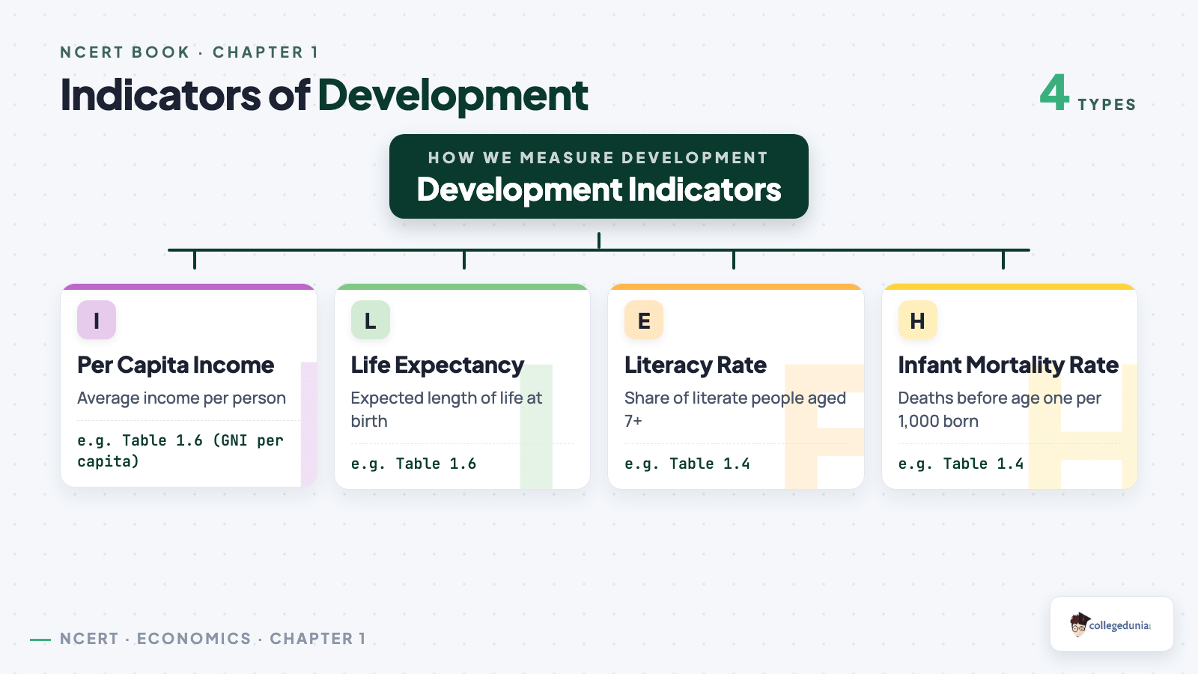Click 'e.g. Table 1.6' under Life Expectancy
This screenshot has height=674, width=1198.
(x=413, y=464)
